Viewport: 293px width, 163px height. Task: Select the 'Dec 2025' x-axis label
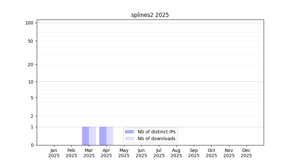246,153
